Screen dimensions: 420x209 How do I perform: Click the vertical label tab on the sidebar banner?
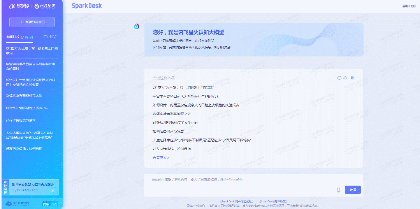[5, 187]
